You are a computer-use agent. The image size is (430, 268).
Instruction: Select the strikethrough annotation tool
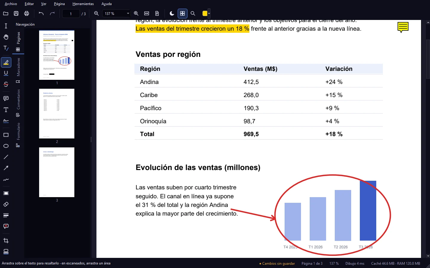6,84
